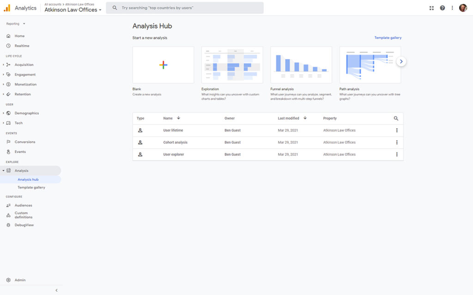Click the Retention sidebar icon
The width and height of the screenshot is (473, 295).
click(x=8, y=94)
